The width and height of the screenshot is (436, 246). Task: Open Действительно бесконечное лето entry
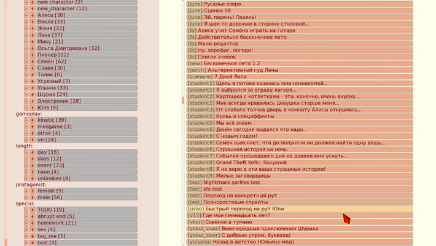(300, 37)
